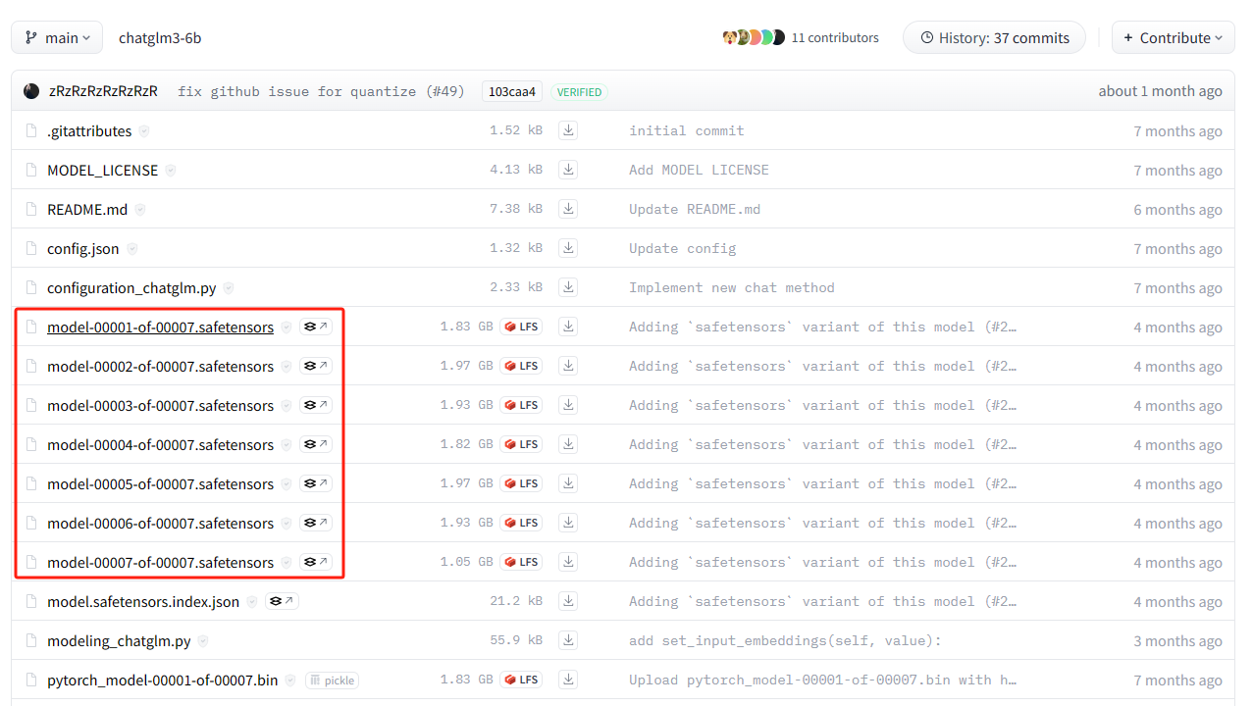Screen dimensions: 1253x706
Task: Open model-00001-of-00007.safetensors file page
Action: (160, 327)
